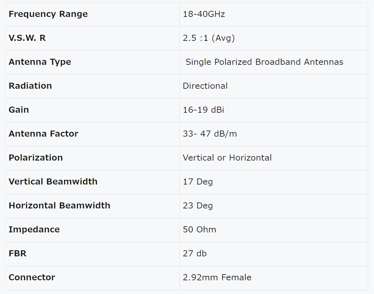Select the Directional value cell

coord(274,87)
